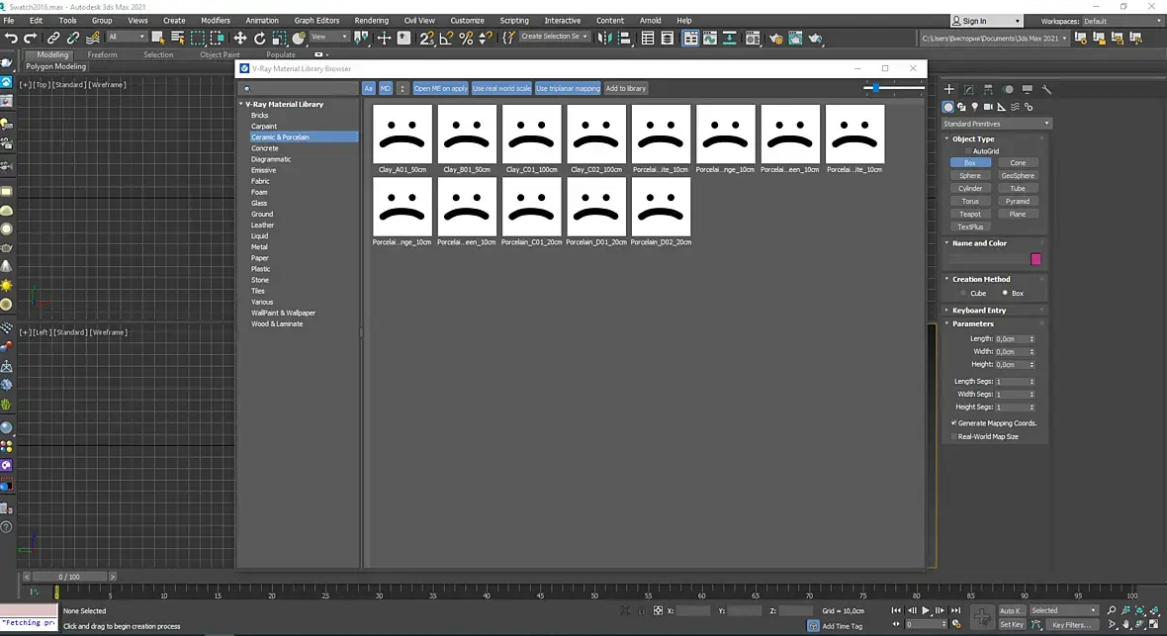The height and width of the screenshot is (636, 1167).
Task: Select the Cube creation method radio
Action: coord(964,294)
